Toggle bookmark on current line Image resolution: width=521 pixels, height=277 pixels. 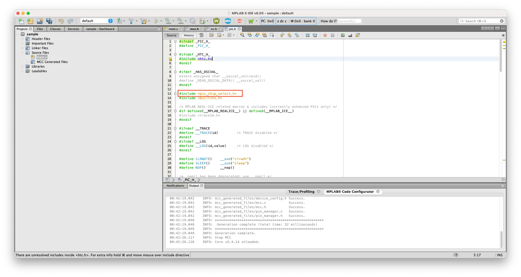[x=297, y=35]
